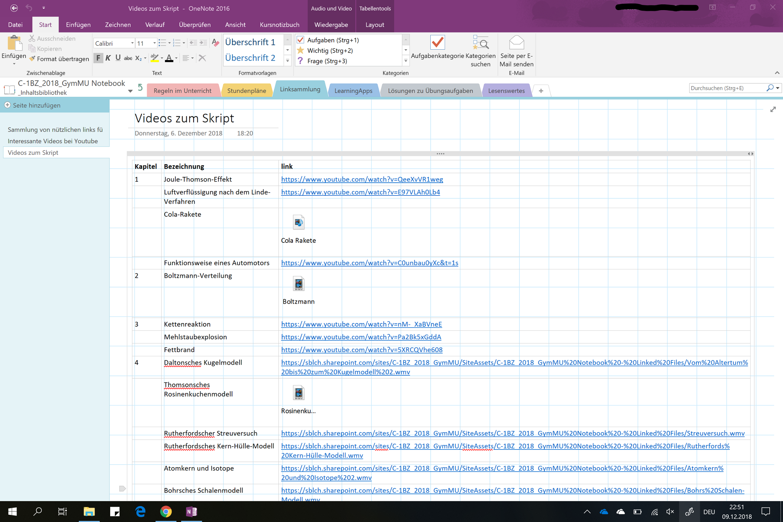Open the Joule-Thomson-Effekt YouTube link
Viewport: 783px width, 522px height.
362,179
